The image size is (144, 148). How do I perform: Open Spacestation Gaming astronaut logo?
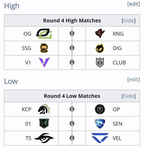point(44,48)
